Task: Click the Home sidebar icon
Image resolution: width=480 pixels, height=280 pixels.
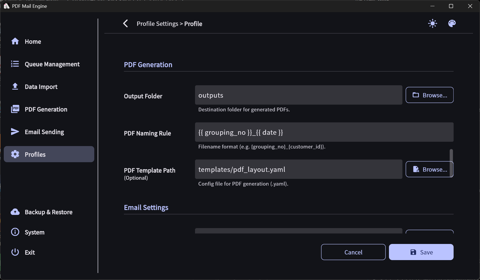Action: (x=15, y=41)
